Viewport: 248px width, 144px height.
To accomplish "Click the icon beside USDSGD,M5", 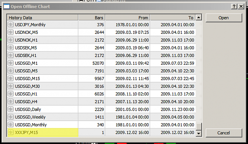I will [11, 71].
